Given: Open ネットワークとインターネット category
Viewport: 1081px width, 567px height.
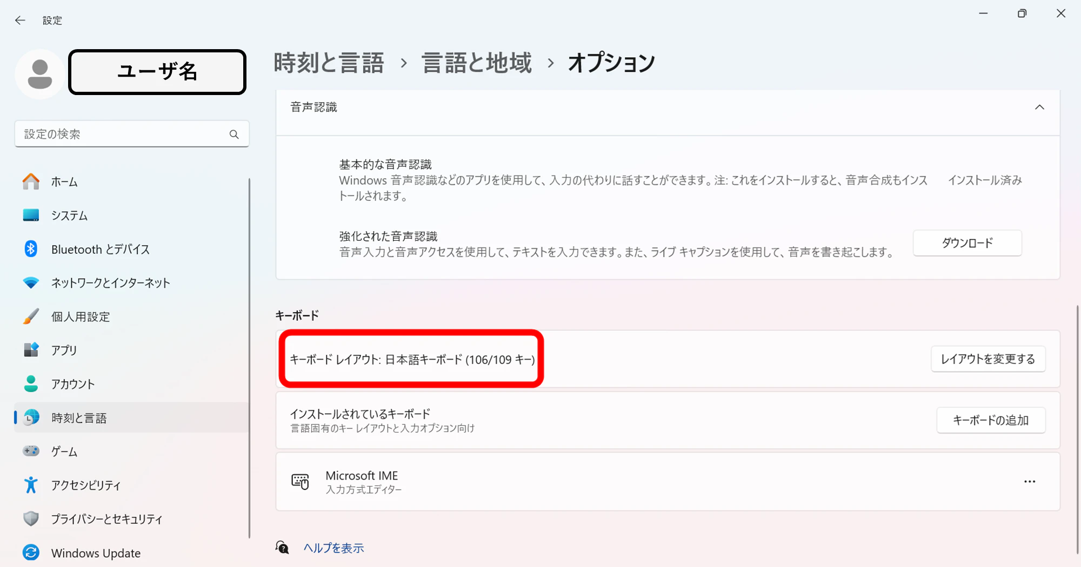Looking at the screenshot, I should [x=131, y=283].
